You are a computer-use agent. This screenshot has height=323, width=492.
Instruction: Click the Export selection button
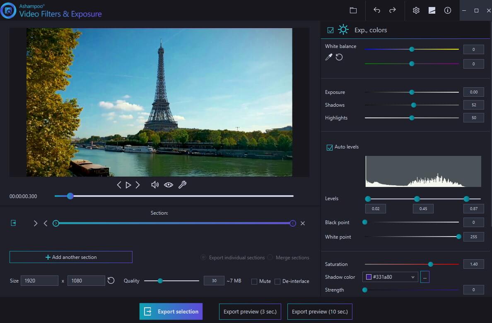pos(171,311)
